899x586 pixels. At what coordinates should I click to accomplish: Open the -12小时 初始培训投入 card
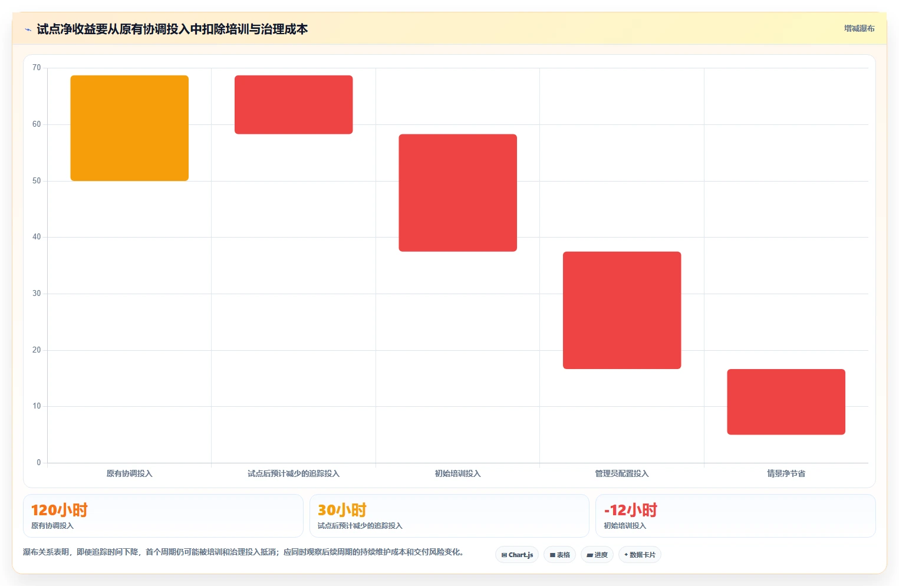click(736, 516)
